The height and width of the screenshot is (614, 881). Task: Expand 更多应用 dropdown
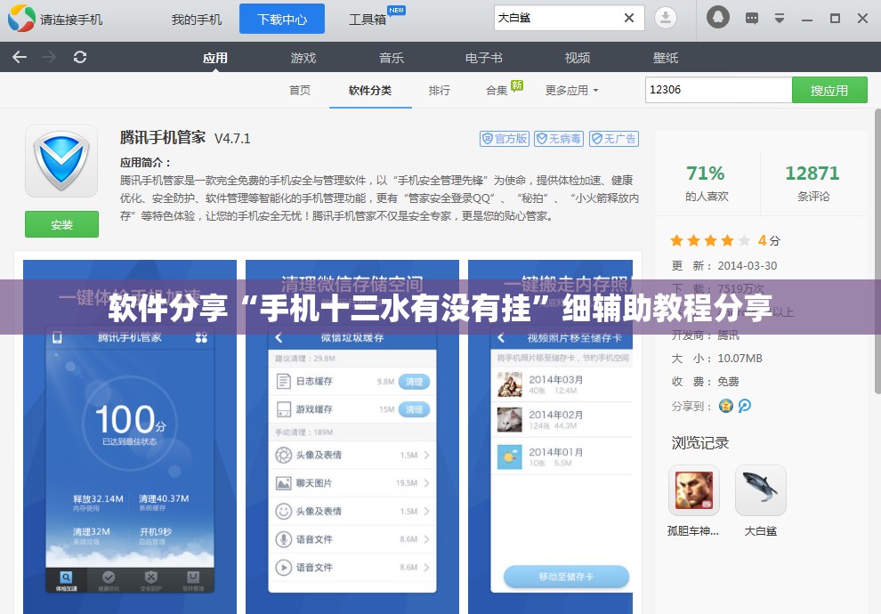(571, 91)
